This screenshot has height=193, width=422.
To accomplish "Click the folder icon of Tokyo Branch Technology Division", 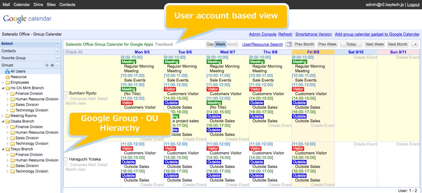I will 12,171.
